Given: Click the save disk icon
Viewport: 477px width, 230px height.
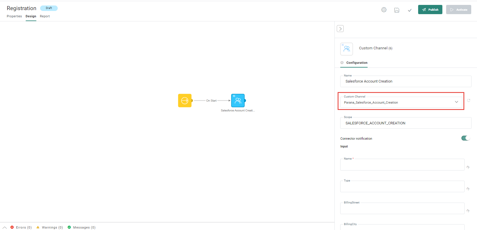Looking at the screenshot, I should 397,10.
